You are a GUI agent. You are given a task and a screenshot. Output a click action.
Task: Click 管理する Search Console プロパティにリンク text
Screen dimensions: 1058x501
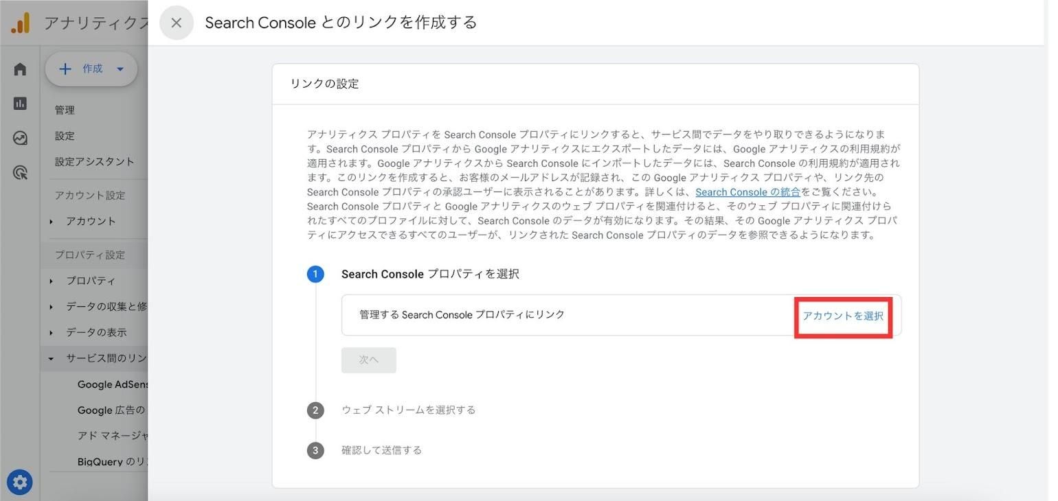tap(462, 315)
